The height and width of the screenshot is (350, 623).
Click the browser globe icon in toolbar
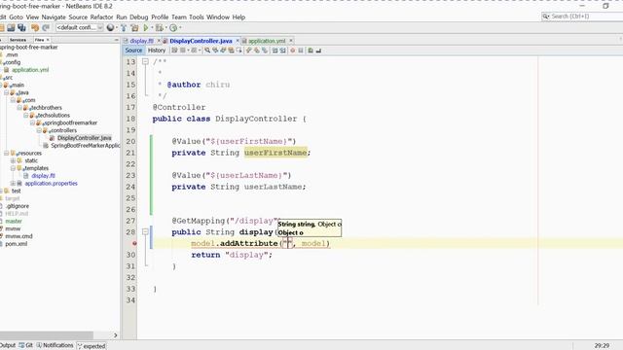coord(110,28)
